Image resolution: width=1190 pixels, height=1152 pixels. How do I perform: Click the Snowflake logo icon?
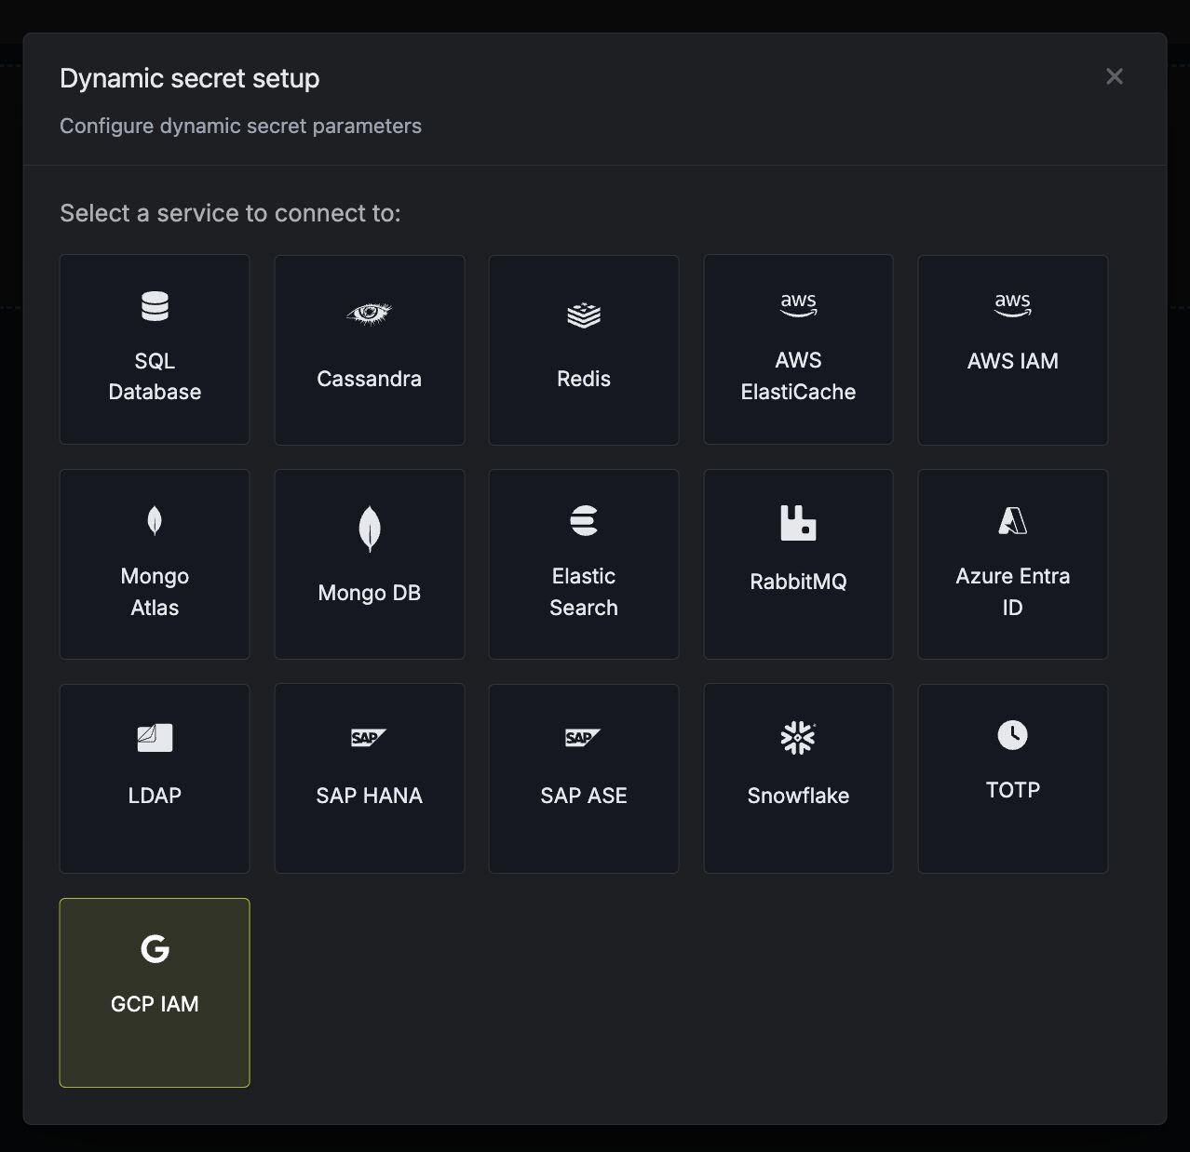pyautogui.click(x=798, y=738)
